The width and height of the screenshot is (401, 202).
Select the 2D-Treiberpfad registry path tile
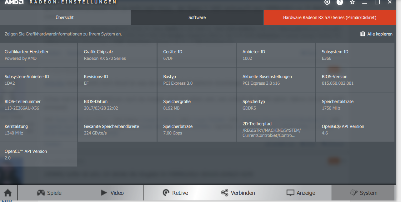coord(276,129)
